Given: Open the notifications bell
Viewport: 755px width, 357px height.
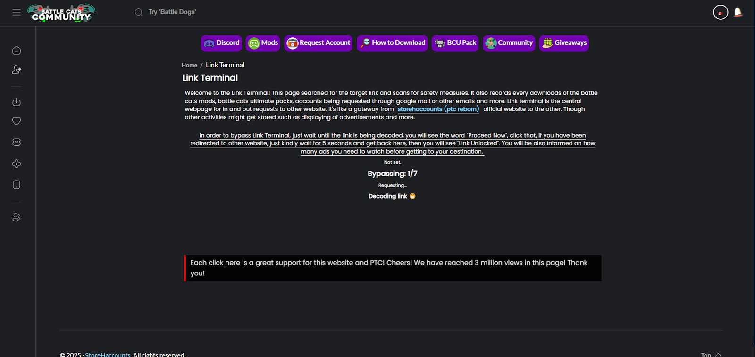Looking at the screenshot, I should coord(738,12).
